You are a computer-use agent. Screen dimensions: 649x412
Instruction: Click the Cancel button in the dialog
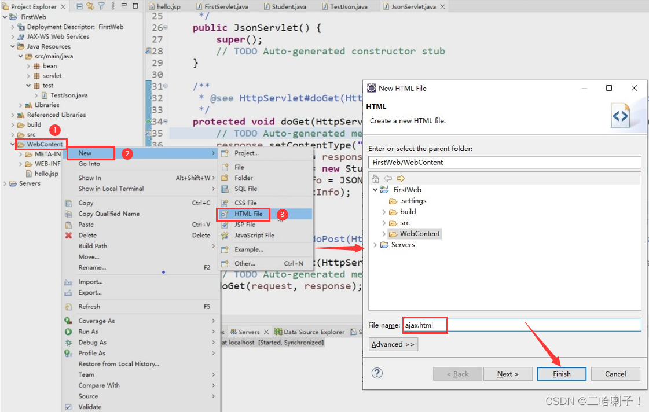pos(615,374)
